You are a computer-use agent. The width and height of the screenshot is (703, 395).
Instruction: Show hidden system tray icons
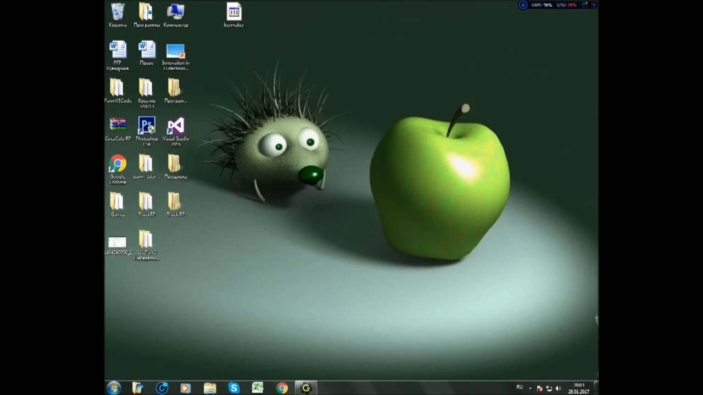click(530, 388)
